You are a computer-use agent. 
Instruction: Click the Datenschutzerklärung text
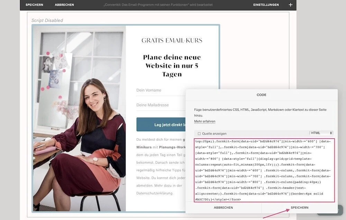tap(155, 193)
